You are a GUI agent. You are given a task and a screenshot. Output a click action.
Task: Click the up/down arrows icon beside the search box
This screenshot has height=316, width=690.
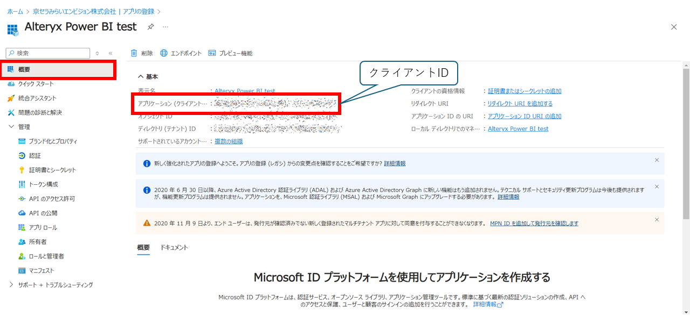pos(97,53)
